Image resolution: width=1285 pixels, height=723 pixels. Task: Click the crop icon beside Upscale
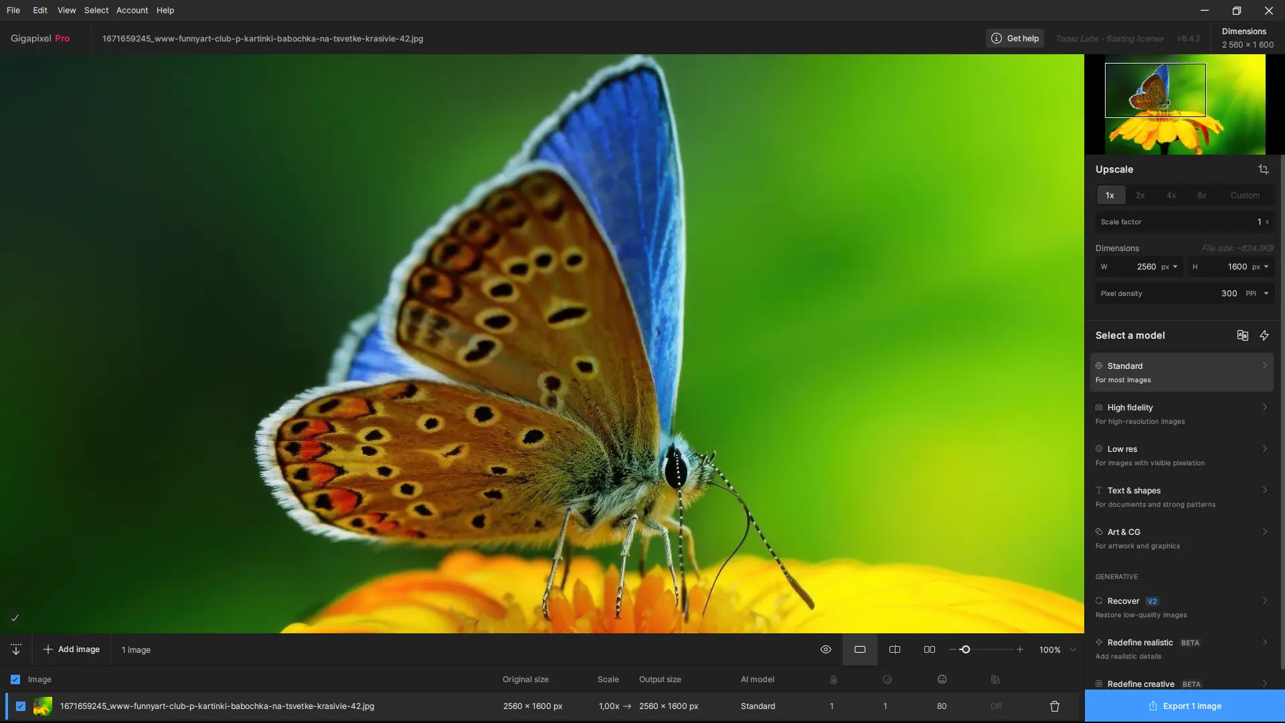(1263, 169)
